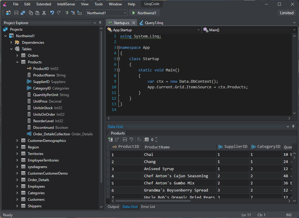Sort by the ProductName column header
This screenshot has height=218, width=299.
click(x=180, y=147)
